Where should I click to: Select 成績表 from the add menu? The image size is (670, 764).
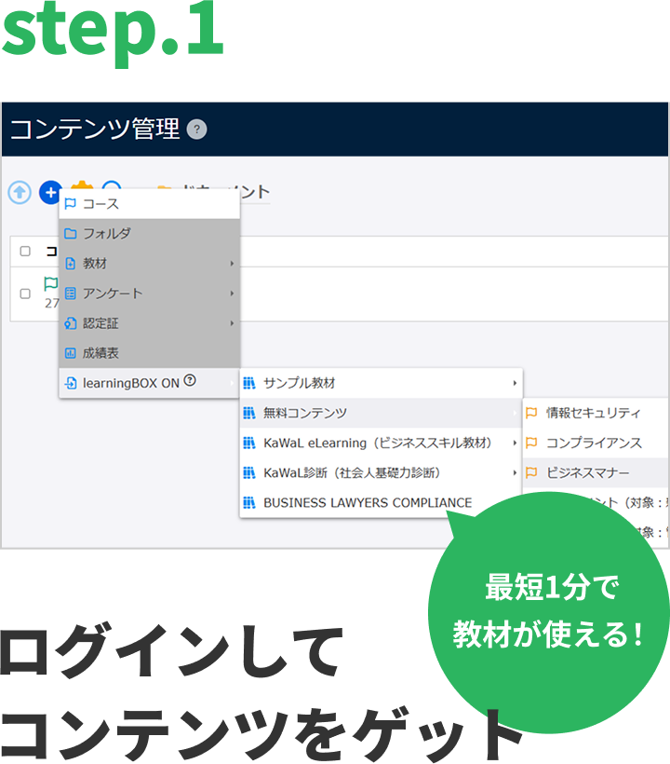(100, 353)
